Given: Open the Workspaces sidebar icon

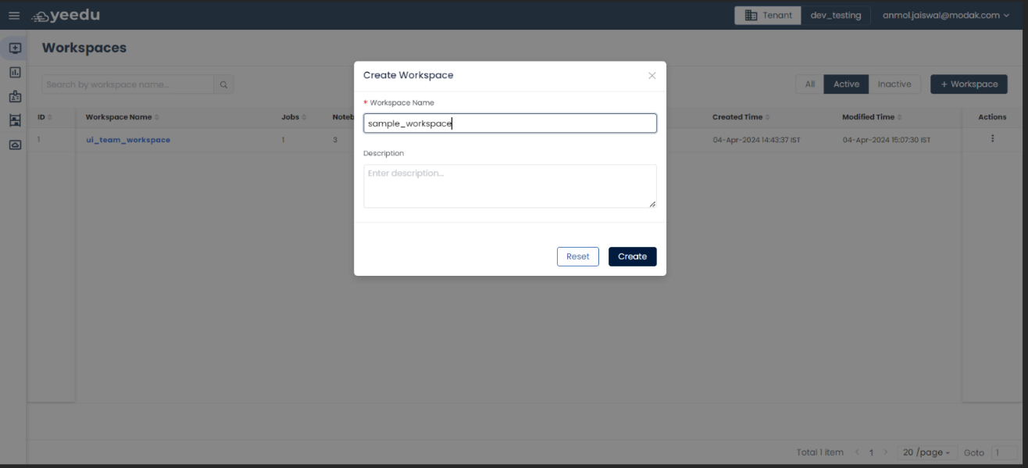Looking at the screenshot, I should 14,48.
